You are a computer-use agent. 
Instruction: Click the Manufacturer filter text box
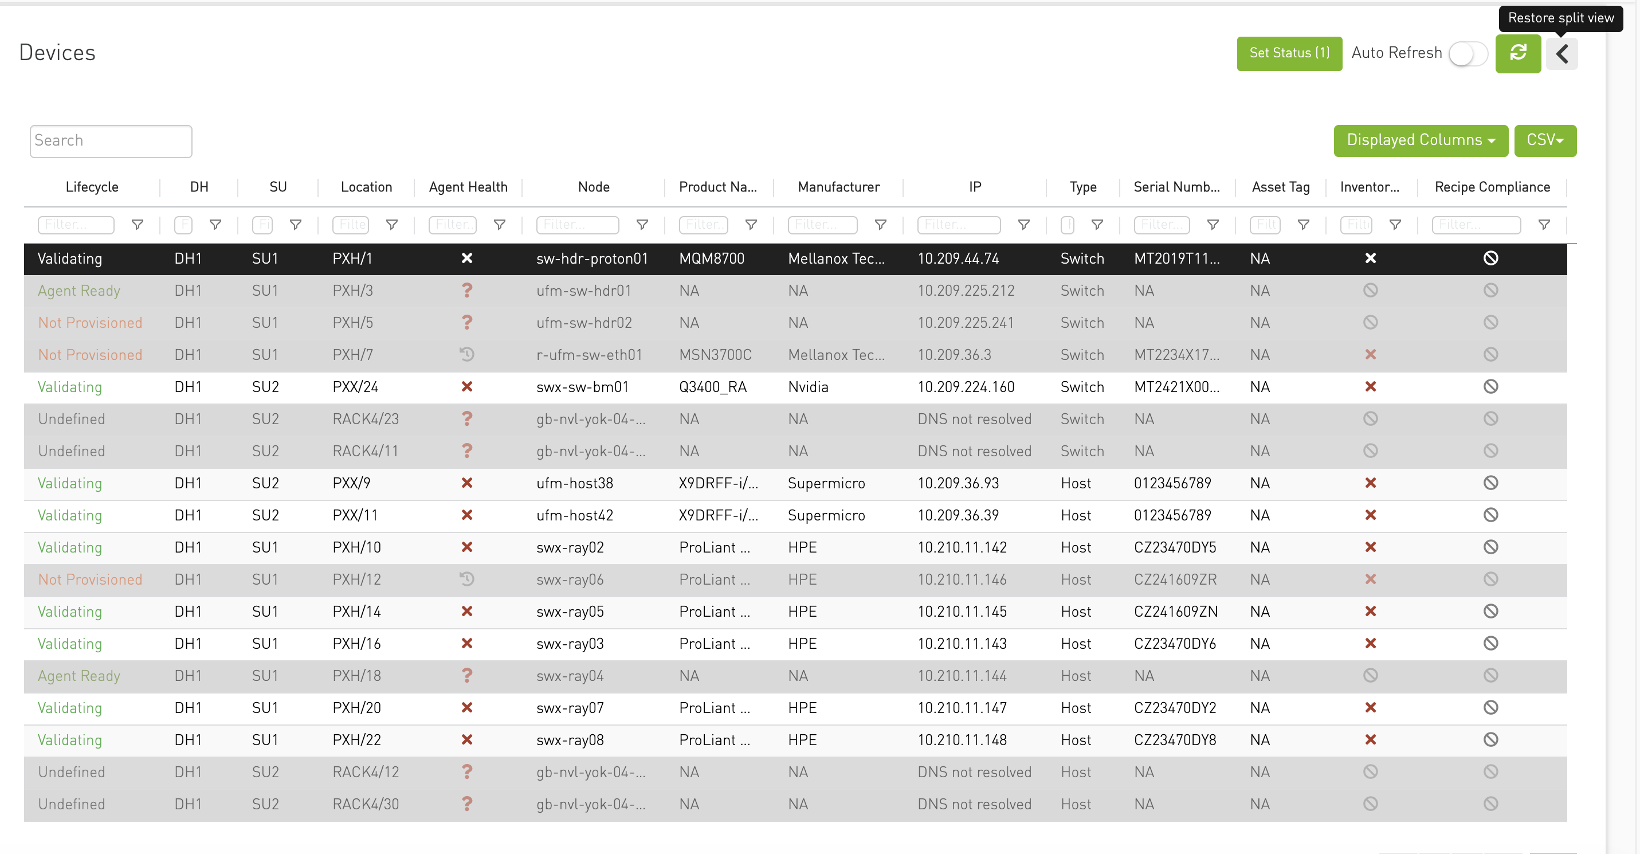tap(822, 224)
